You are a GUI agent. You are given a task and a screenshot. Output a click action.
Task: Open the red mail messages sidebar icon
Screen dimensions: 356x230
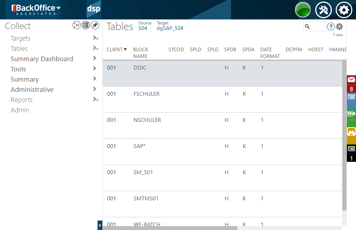point(351,80)
